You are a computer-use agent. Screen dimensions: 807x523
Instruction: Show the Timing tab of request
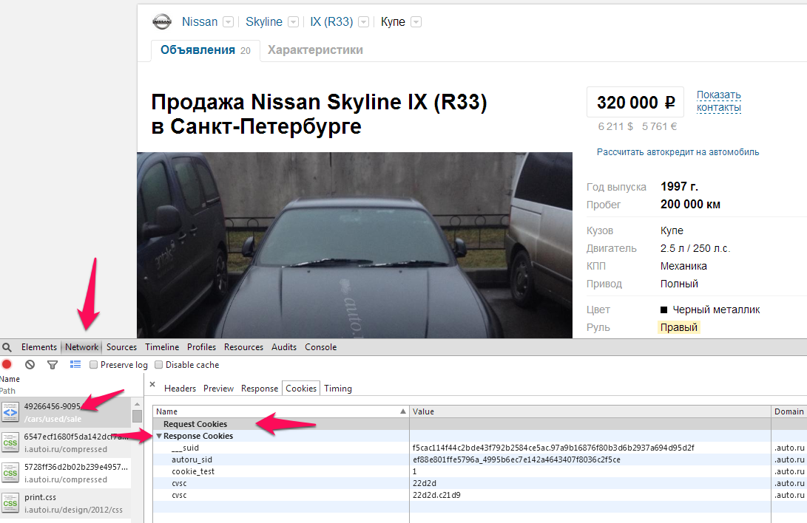(x=337, y=389)
